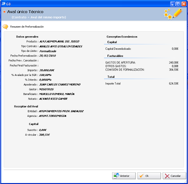This screenshot has width=188, height=184.
Task: Click the total amount 624,93€
Action: click(x=174, y=83)
